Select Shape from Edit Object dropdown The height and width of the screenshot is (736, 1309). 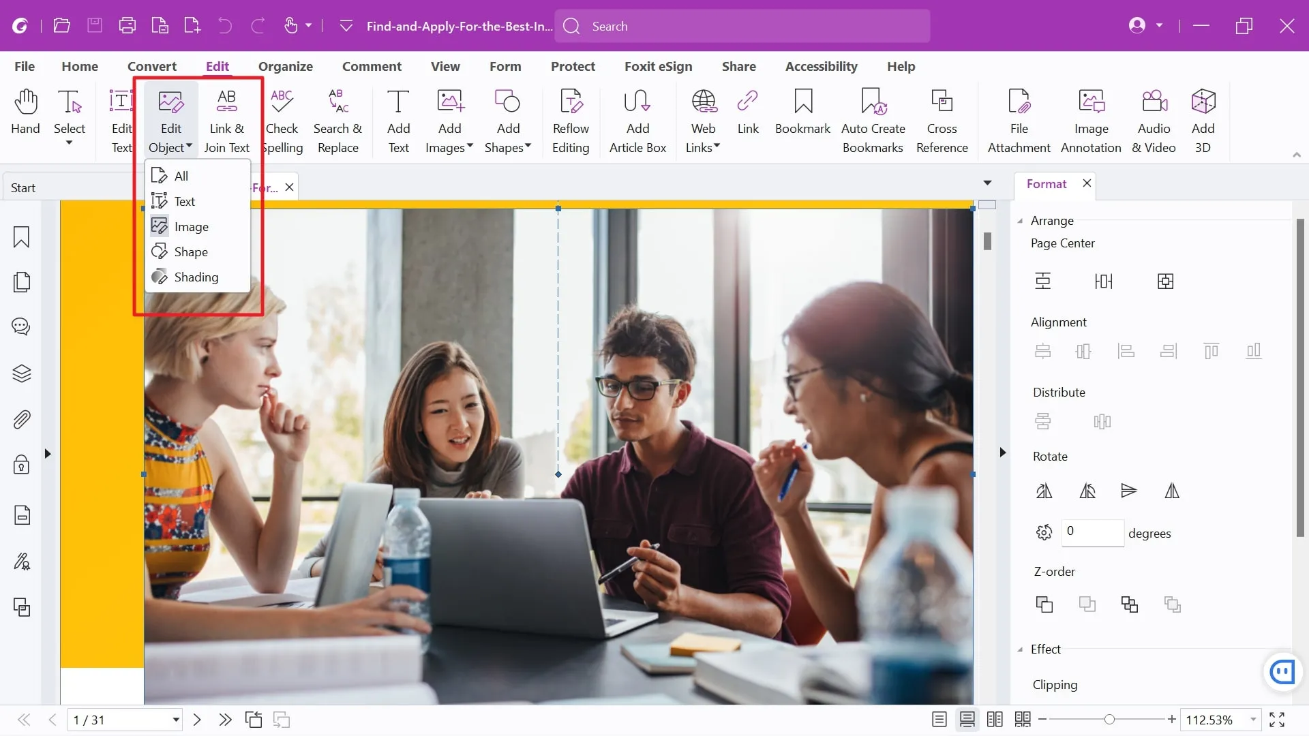pyautogui.click(x=191, y=251)
